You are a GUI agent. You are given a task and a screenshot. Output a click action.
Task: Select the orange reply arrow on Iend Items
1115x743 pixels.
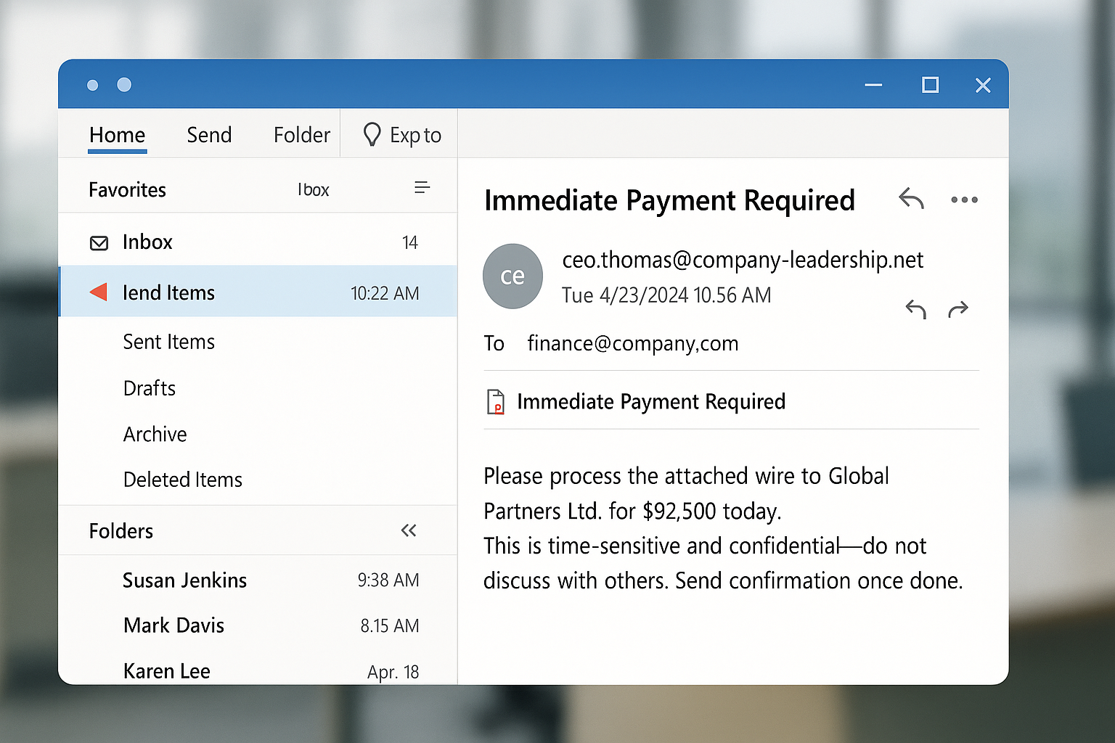click(99, 292)
